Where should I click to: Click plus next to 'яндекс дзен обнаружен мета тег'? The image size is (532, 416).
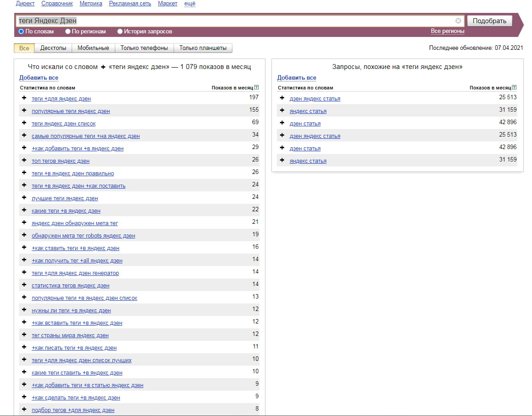(x=24, y=223)
